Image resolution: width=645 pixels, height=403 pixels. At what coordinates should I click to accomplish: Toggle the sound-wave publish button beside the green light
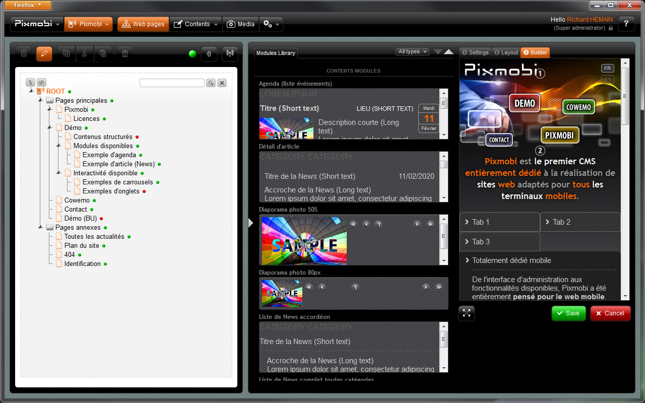pyautogui.click(x=209, y=53)
